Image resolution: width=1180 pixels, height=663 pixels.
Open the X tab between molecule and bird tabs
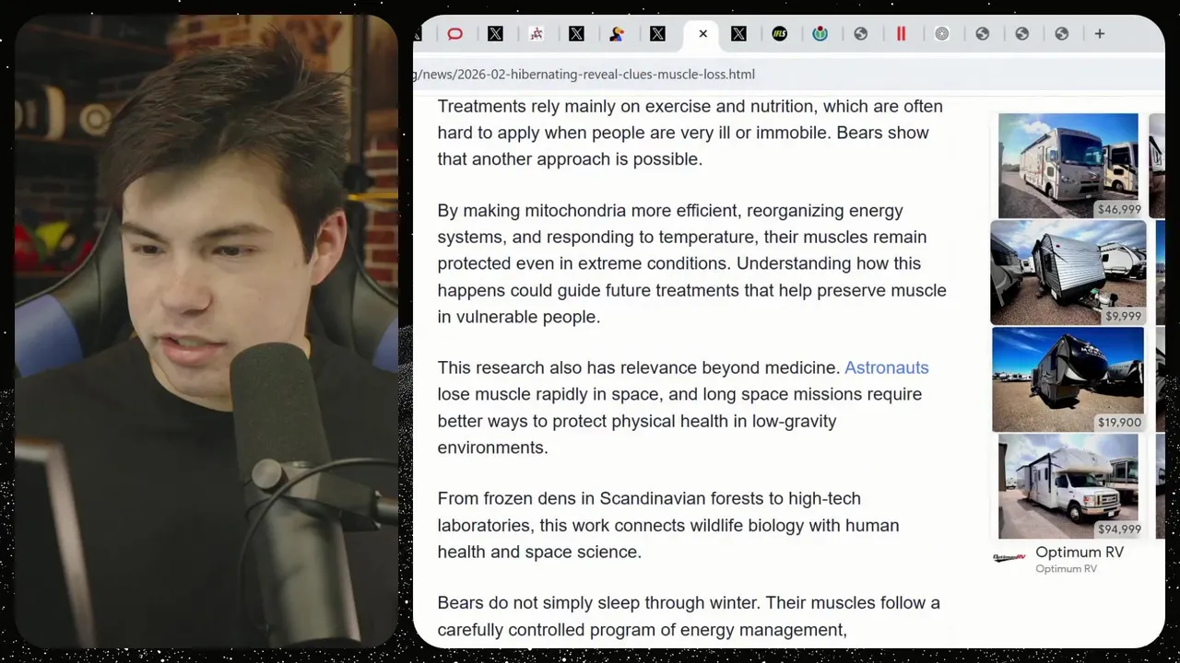point(577,34)
